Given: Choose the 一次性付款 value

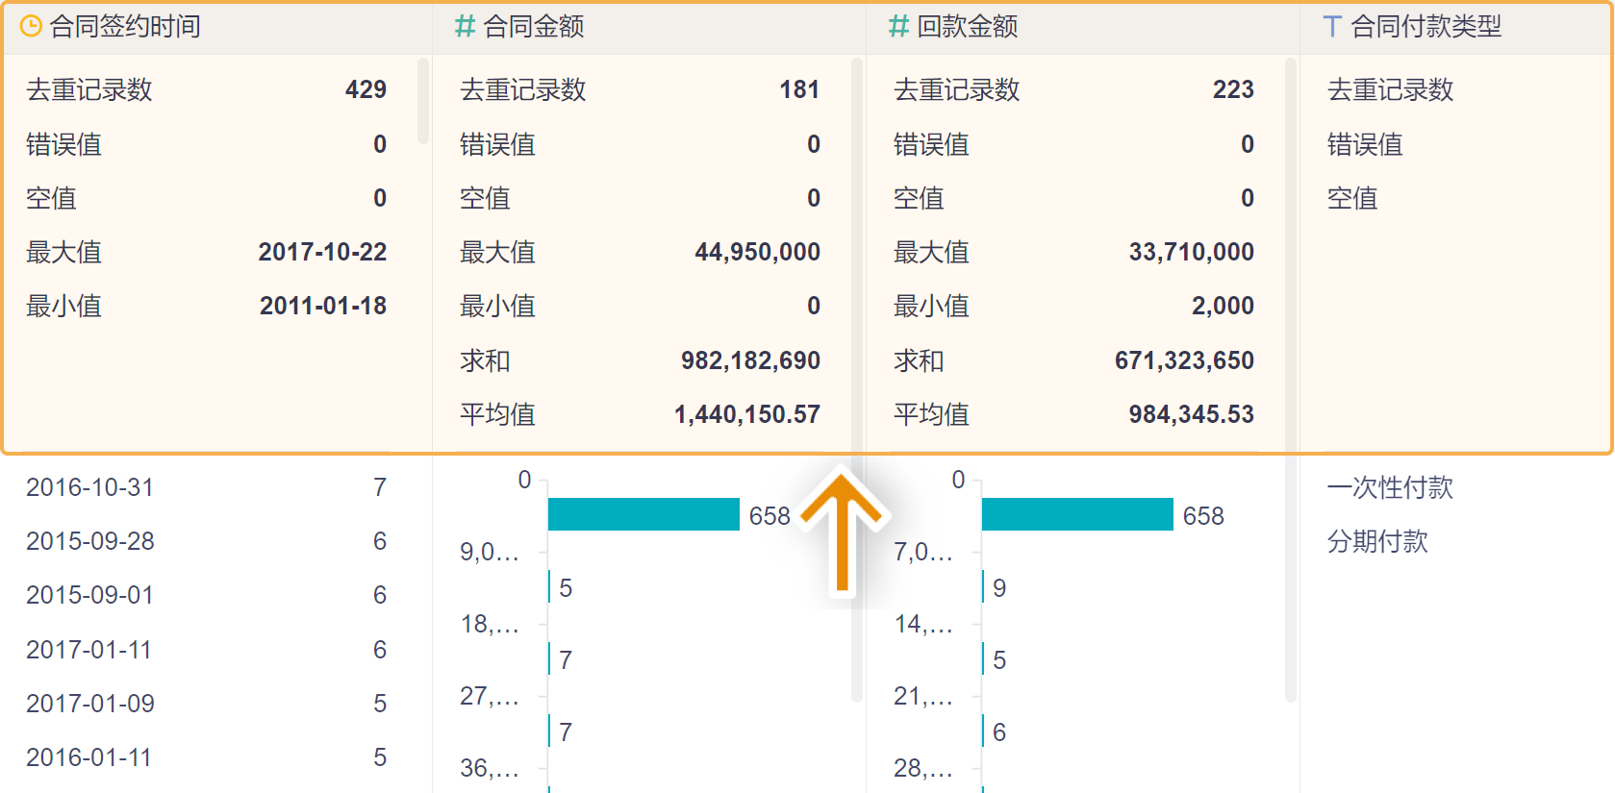Looking at the screenshot, I should [x=1390, y=487].
